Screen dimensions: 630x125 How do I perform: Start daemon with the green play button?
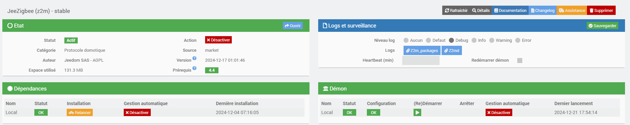(417, 112)
